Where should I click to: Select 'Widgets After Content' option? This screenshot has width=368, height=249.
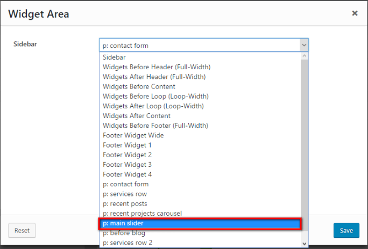[x=137, y=116]
